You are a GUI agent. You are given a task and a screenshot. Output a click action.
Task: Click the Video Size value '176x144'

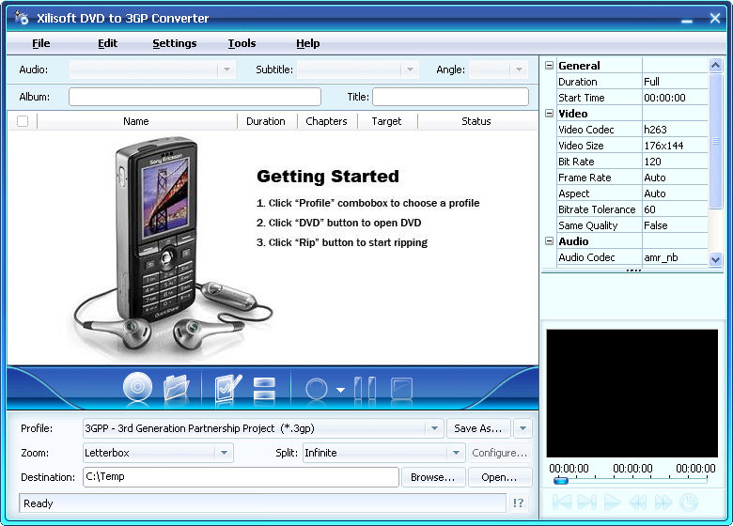tap(663, 146)
